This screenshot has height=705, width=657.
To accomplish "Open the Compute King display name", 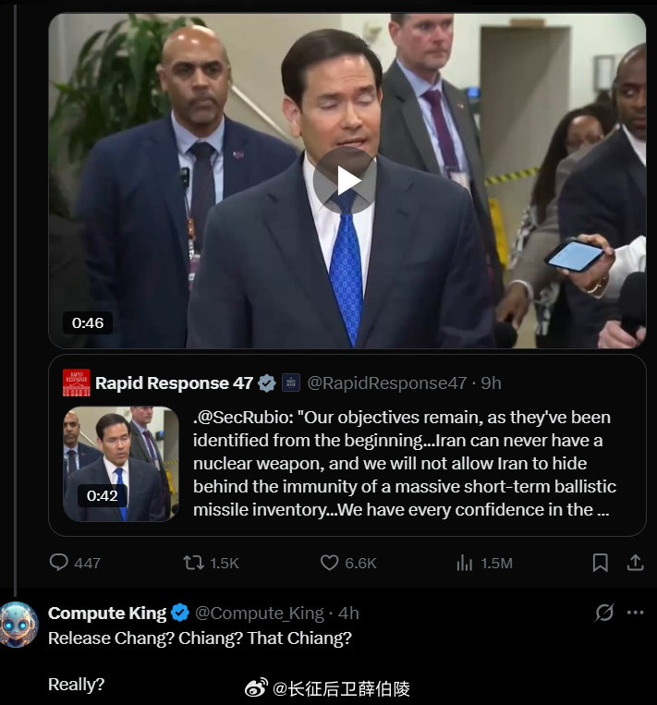I will 107,613.
